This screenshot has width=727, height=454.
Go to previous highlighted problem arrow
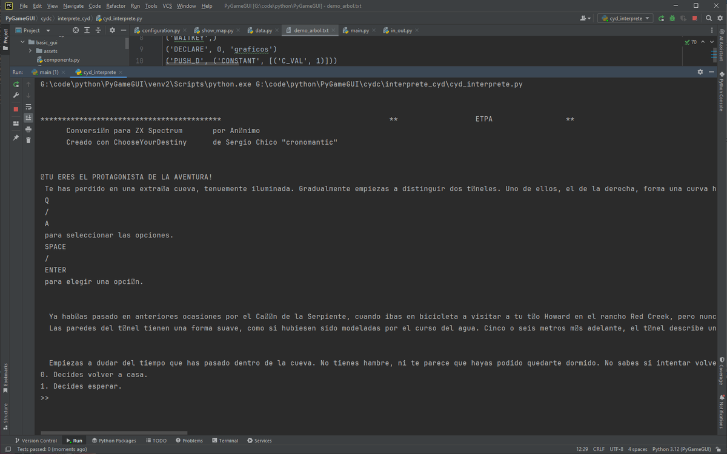[704, 42]
